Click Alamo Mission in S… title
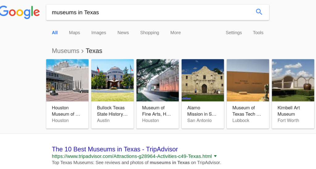Image resolution: width=316 pixels, height=169 pixels. tap(202, 111)
